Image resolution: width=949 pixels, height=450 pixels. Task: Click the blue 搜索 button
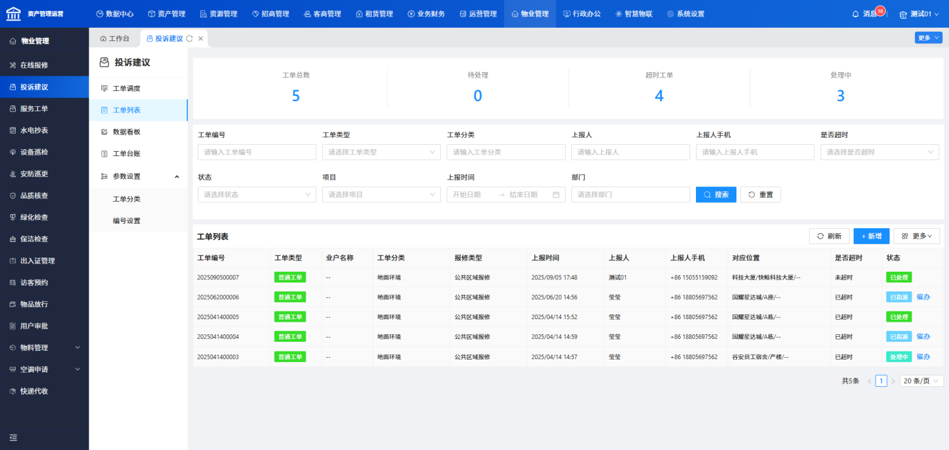(x=716, y=195)
